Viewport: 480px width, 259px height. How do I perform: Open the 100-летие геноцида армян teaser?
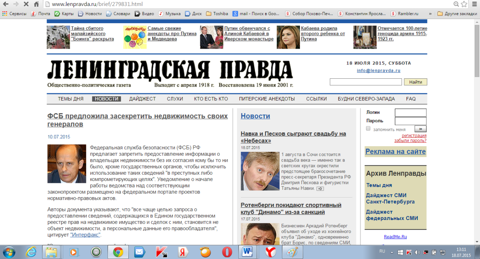[402, 33]
